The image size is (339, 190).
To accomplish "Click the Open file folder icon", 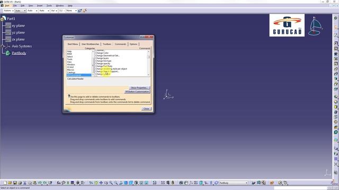I will tap(10, 183).
